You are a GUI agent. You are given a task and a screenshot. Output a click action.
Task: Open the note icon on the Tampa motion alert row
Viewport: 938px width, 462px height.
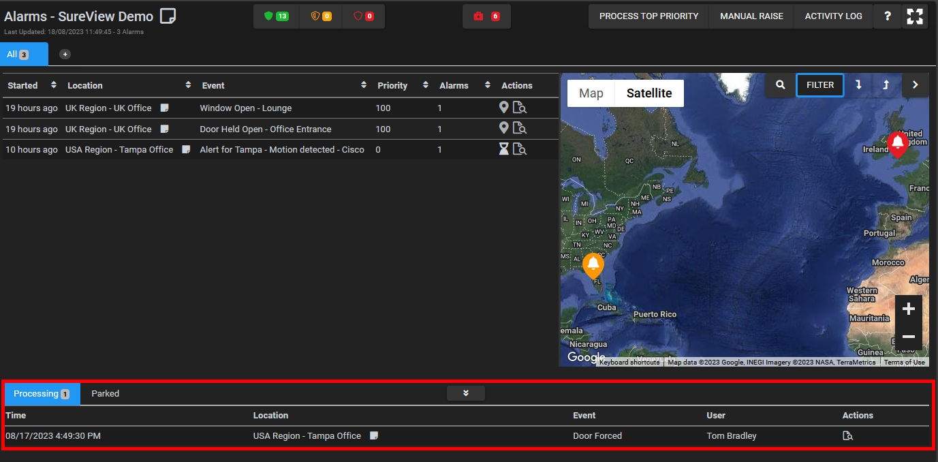[x=186, y=149]
